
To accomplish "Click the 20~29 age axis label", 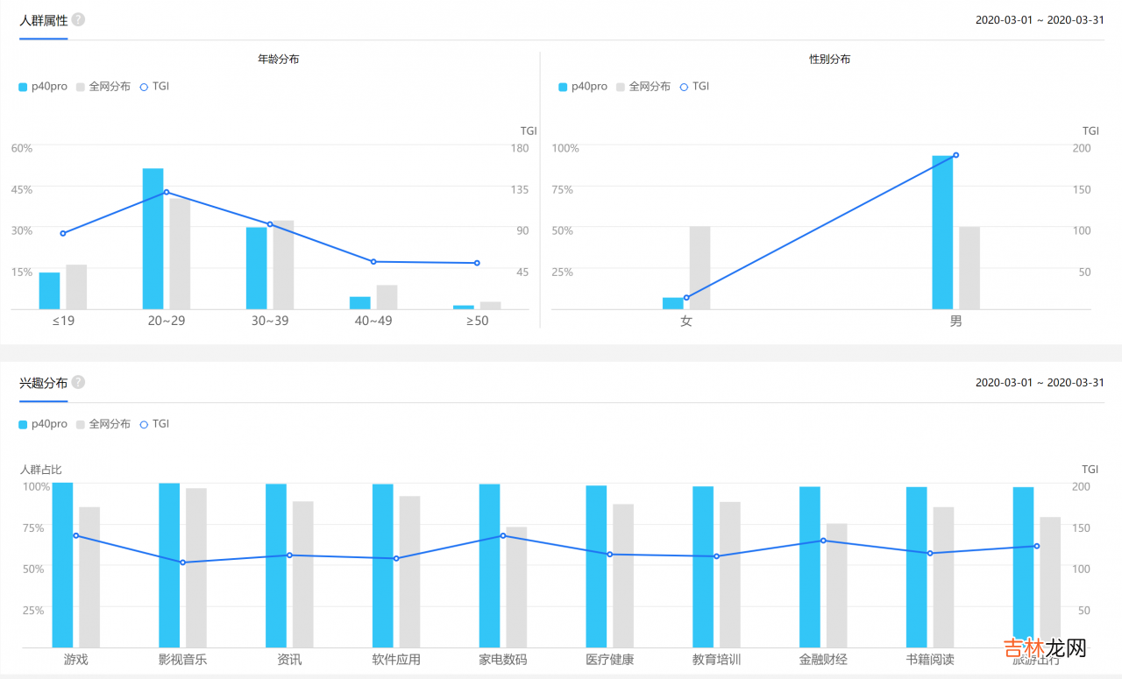I will tap(167, 321).
